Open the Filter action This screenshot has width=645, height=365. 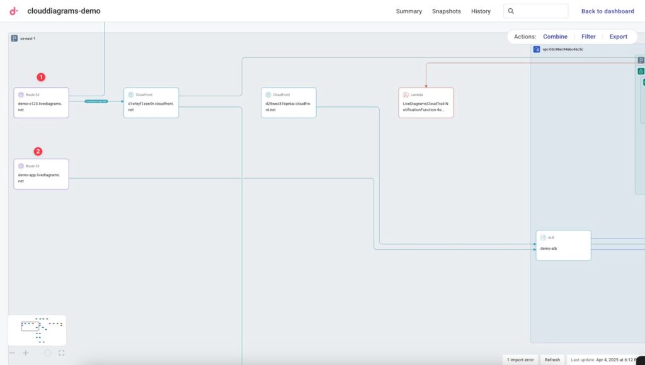pyautogui.click(x=588, y=36)
